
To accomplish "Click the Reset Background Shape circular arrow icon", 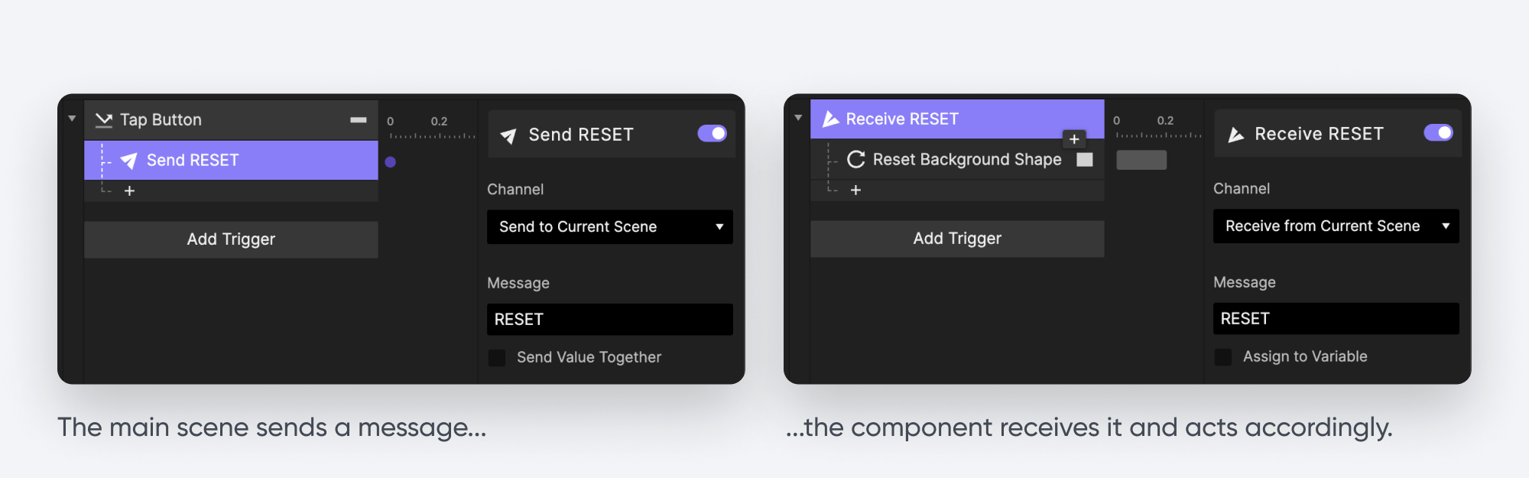I will pos(855,159).
